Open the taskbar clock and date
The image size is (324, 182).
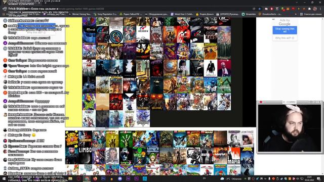pyautogui.click(x=309, y=178)
